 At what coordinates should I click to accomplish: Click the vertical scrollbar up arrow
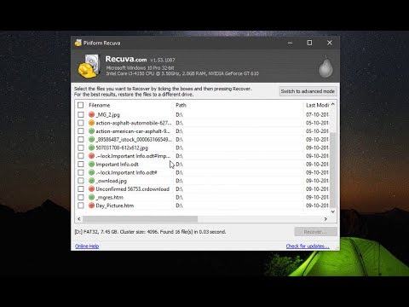(333, 105)
